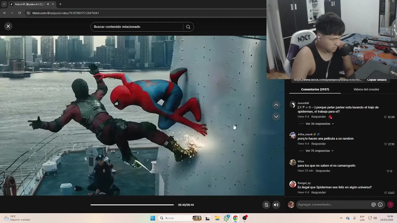The height and width of the screenshot is (223, 397).
Task: Click the microphone icon in the system tray
Action: [x=354, y=218]
